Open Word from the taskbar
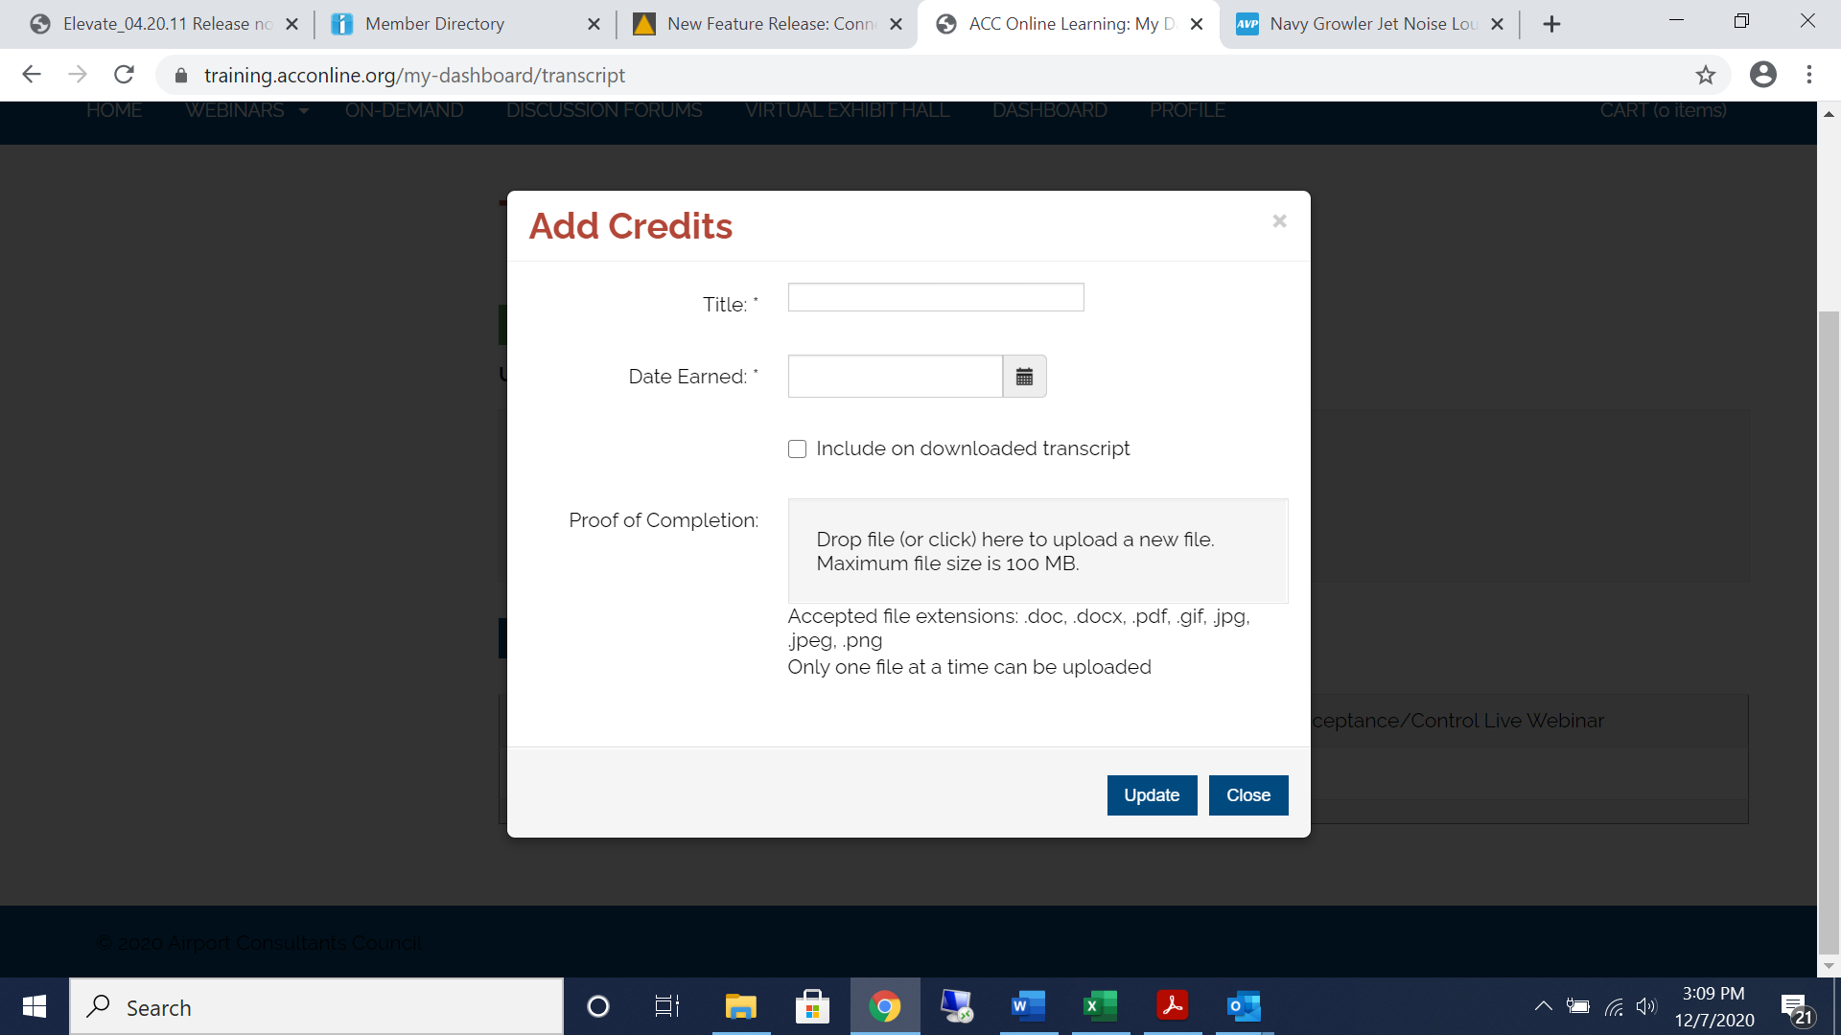 click(x=1028, y=1006)
